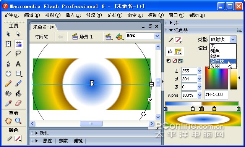Choose the Text tool
Image resolution: width=245 pixels, height=147 pixels.
tap(18, 64)
